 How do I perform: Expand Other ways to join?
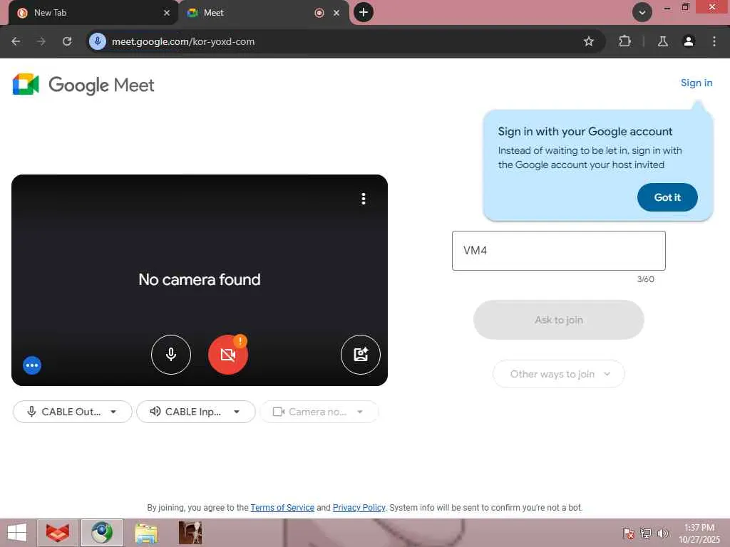[558, 374]
